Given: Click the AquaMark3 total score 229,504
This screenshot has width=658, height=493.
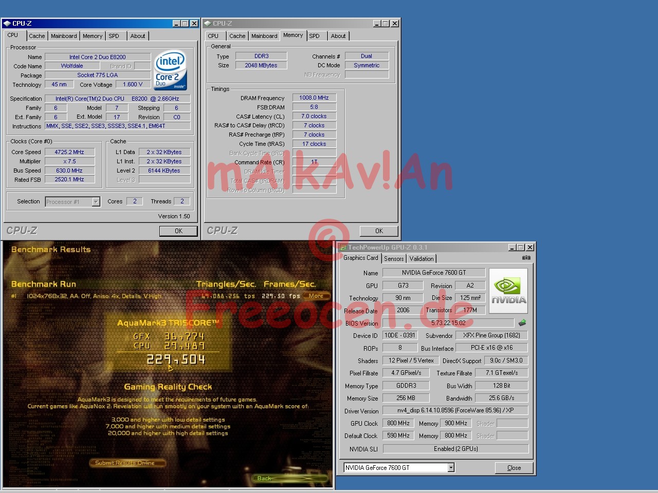Looking at the screenshot, I should pos(176,359).
